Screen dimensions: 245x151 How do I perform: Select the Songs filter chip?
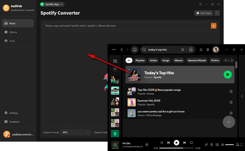tap(166, 60)
